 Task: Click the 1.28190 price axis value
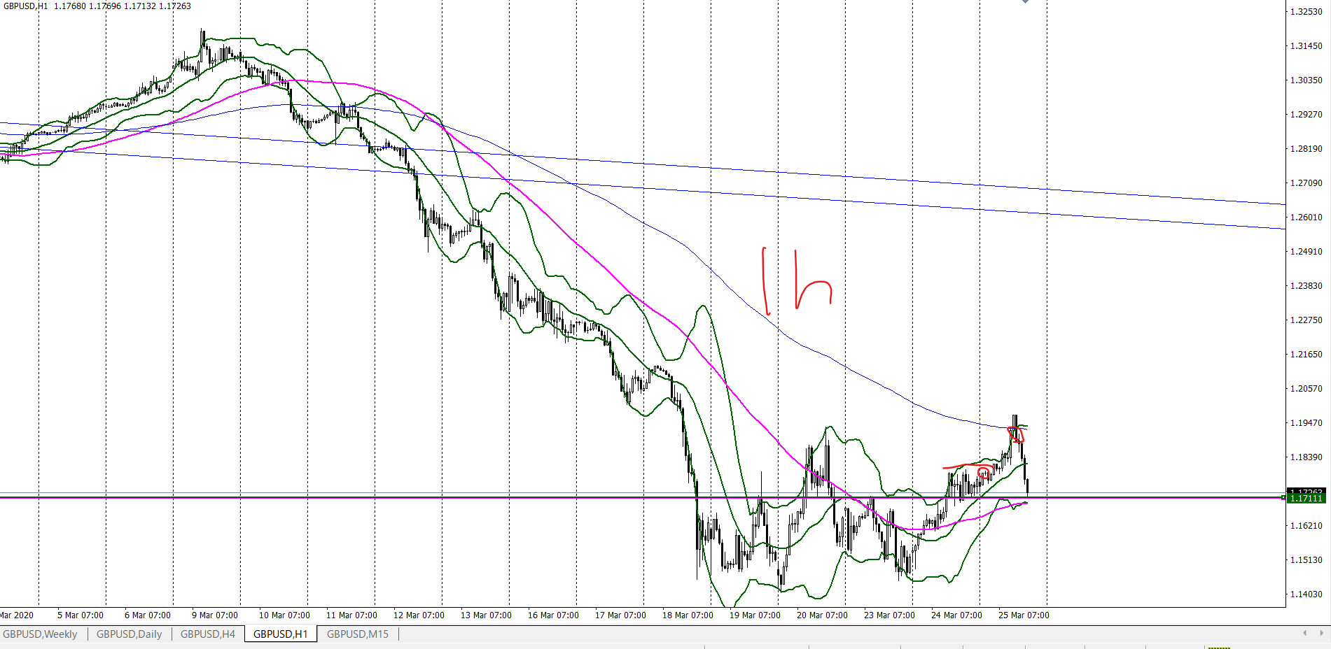[1306, 149]
